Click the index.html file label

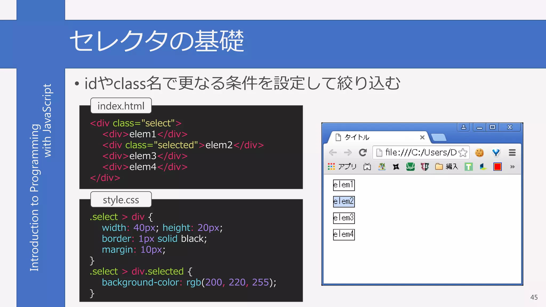pos(121,106)
